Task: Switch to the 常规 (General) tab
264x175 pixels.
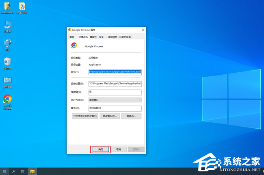Action: (x=72, y=37)
